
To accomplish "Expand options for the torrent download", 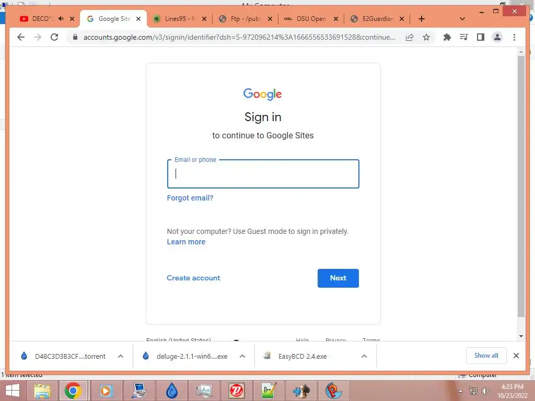I will (121, 356).
